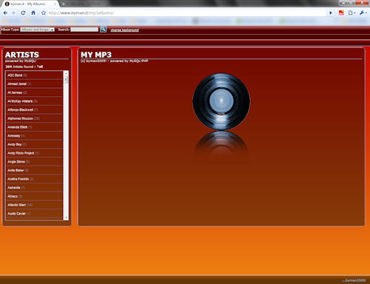The width and height of the screenshot is (370, 284).
Task: Open a new browser tab
Action: coord(63,4)
